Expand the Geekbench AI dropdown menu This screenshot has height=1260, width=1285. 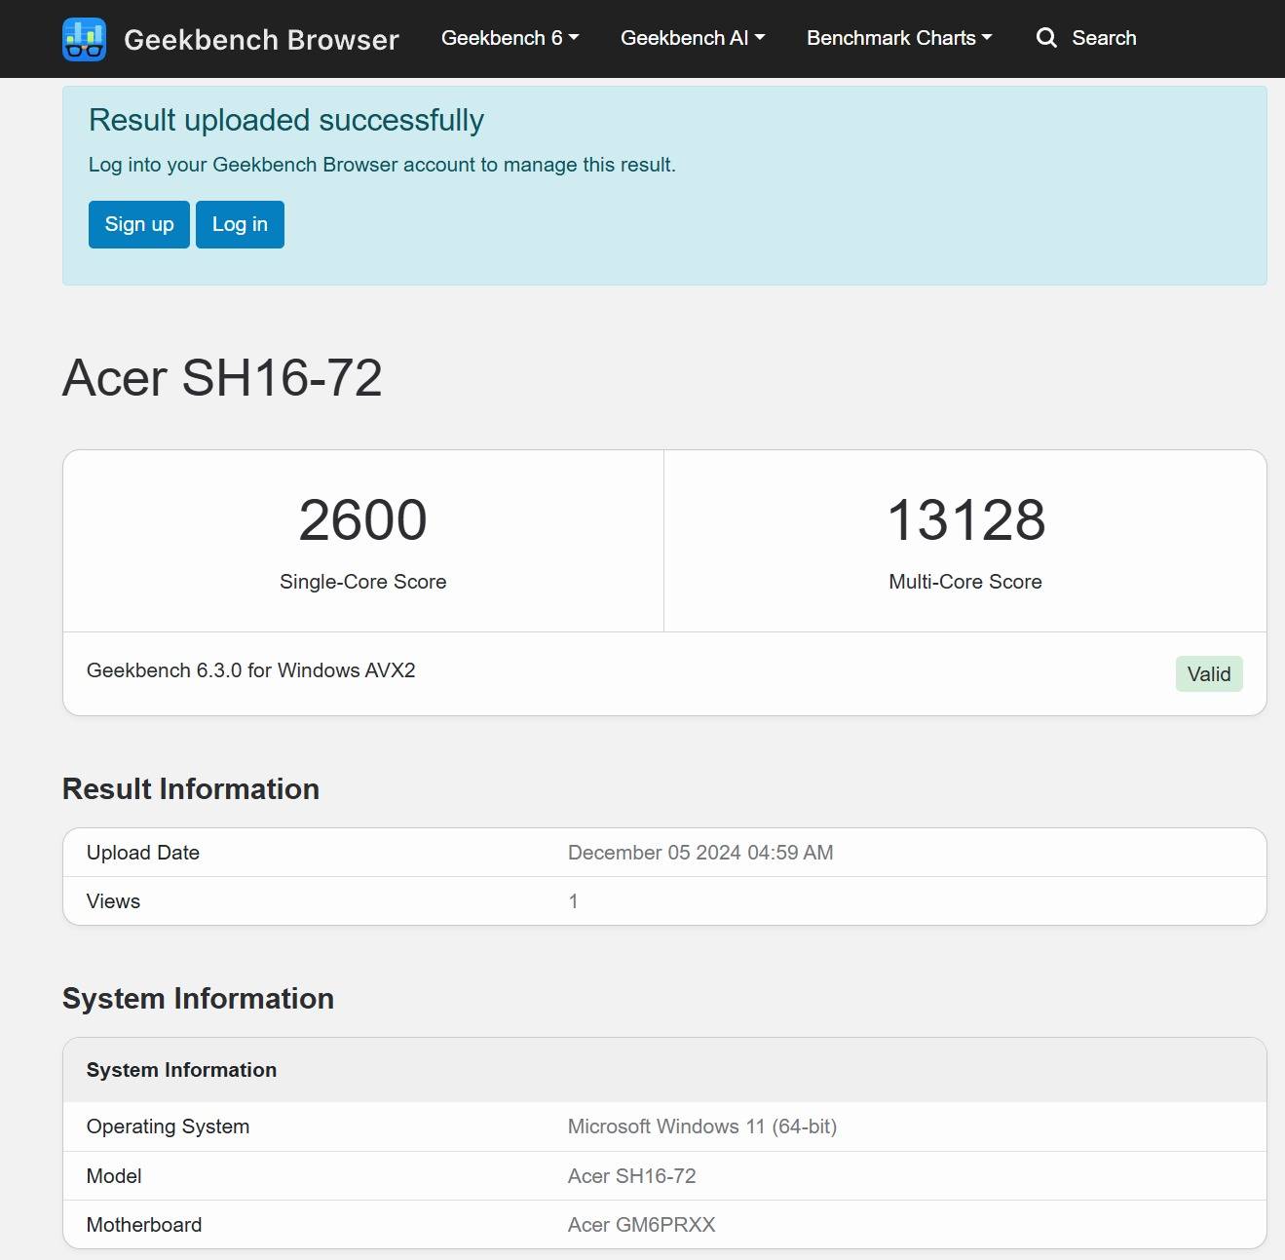click(x=693, y=38)
